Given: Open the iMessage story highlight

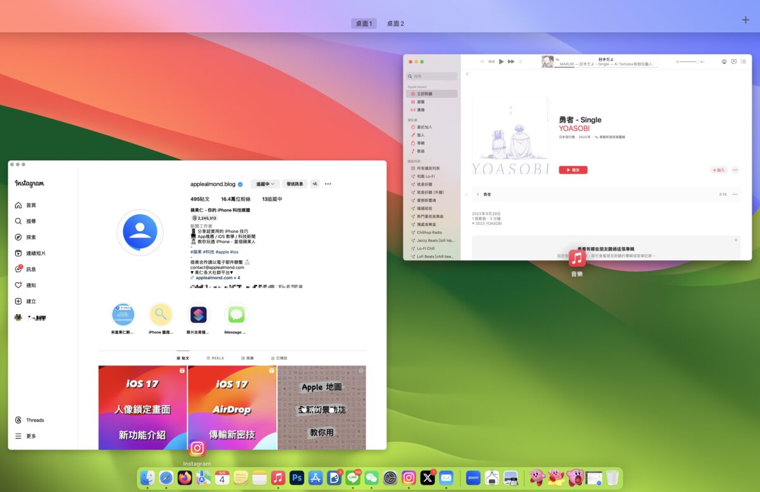Looking at the screenshot, I should point(235,314).
